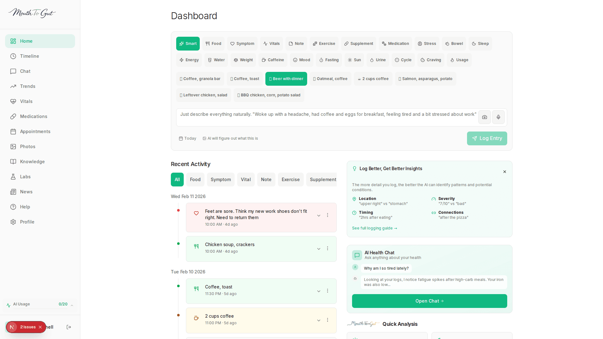The height and width of the screenshot is (339, 603).
Task: Expand the 'Chicken soup, crackers' entry details
Action: pyautogui.click(x=318, y=248)
